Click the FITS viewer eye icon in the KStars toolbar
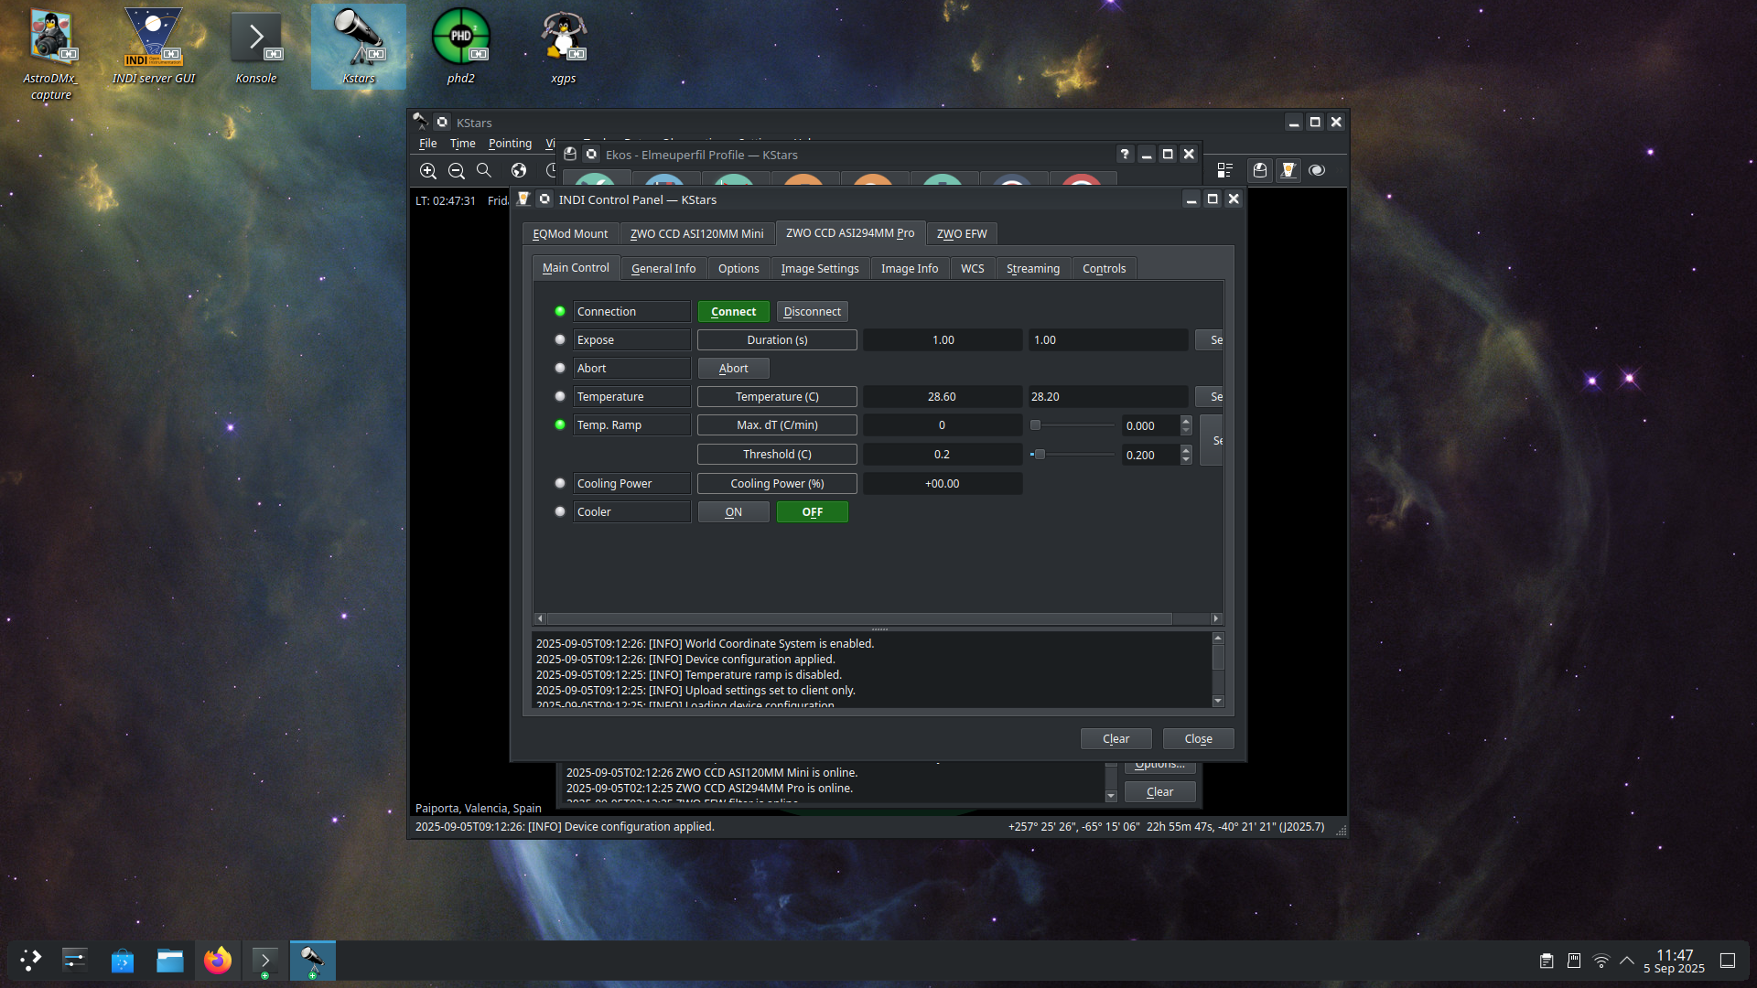Image resolution: width=1757 pixels, height=988 pixels. [1317, 170]
